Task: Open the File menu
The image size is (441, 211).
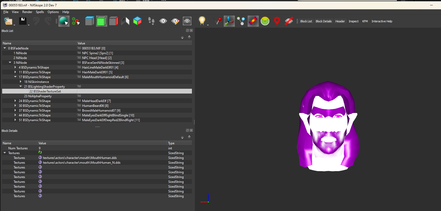Action: [6, 12]
